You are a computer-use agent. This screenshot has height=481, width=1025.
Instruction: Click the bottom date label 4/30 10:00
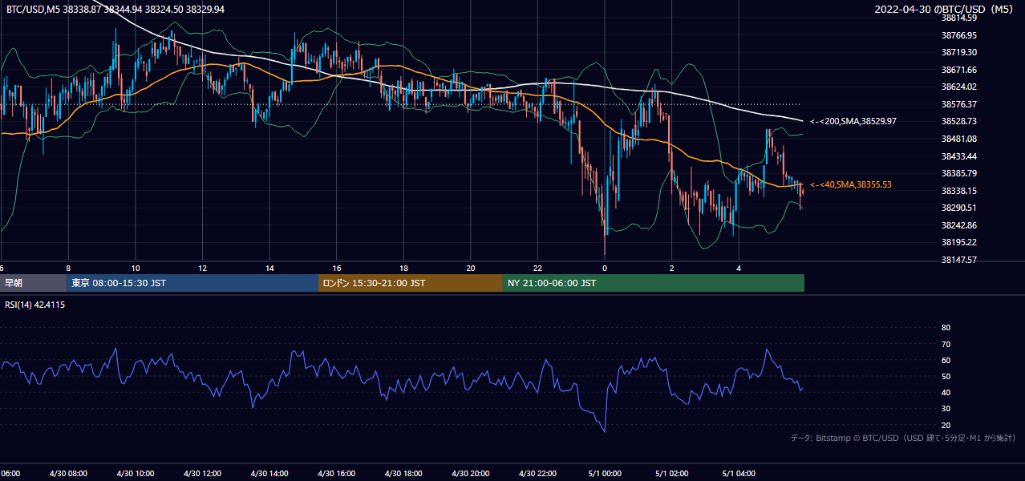(136, 473)
